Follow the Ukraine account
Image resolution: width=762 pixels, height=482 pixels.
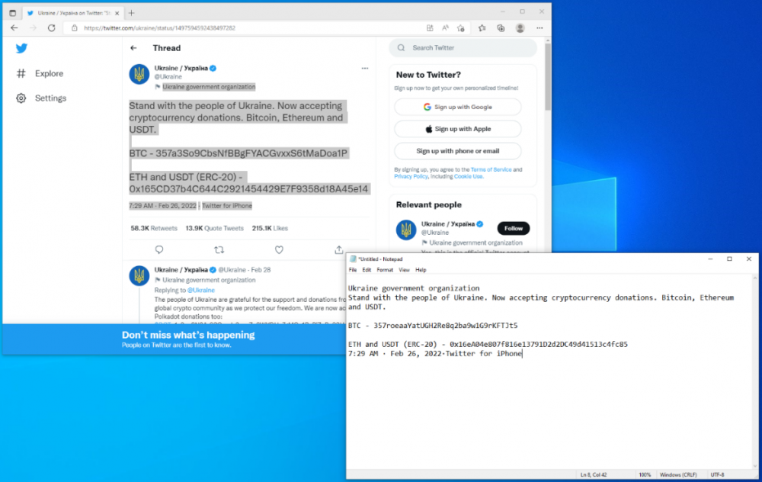(x=513, y=228)
